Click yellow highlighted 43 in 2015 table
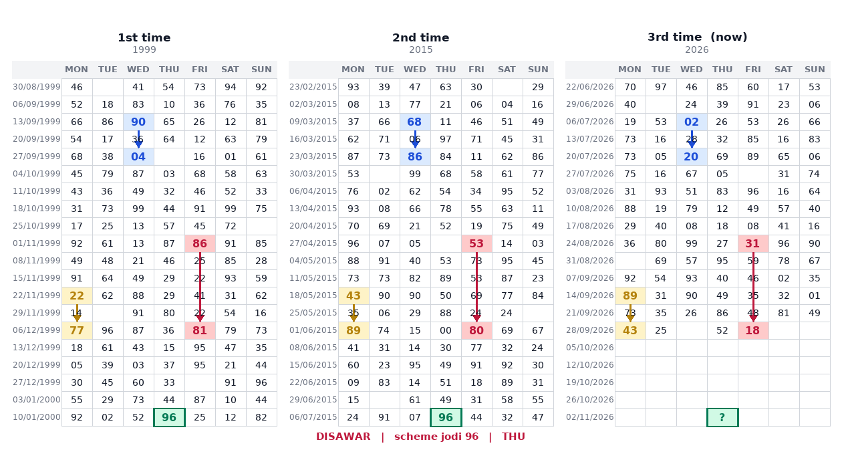The image size is (842, 474). 354,295
